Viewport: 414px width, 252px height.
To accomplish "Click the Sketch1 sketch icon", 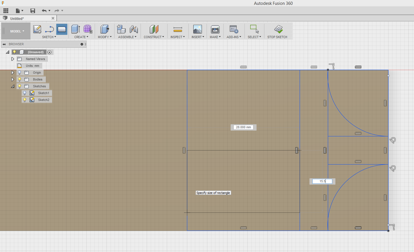I will (32, 93).
